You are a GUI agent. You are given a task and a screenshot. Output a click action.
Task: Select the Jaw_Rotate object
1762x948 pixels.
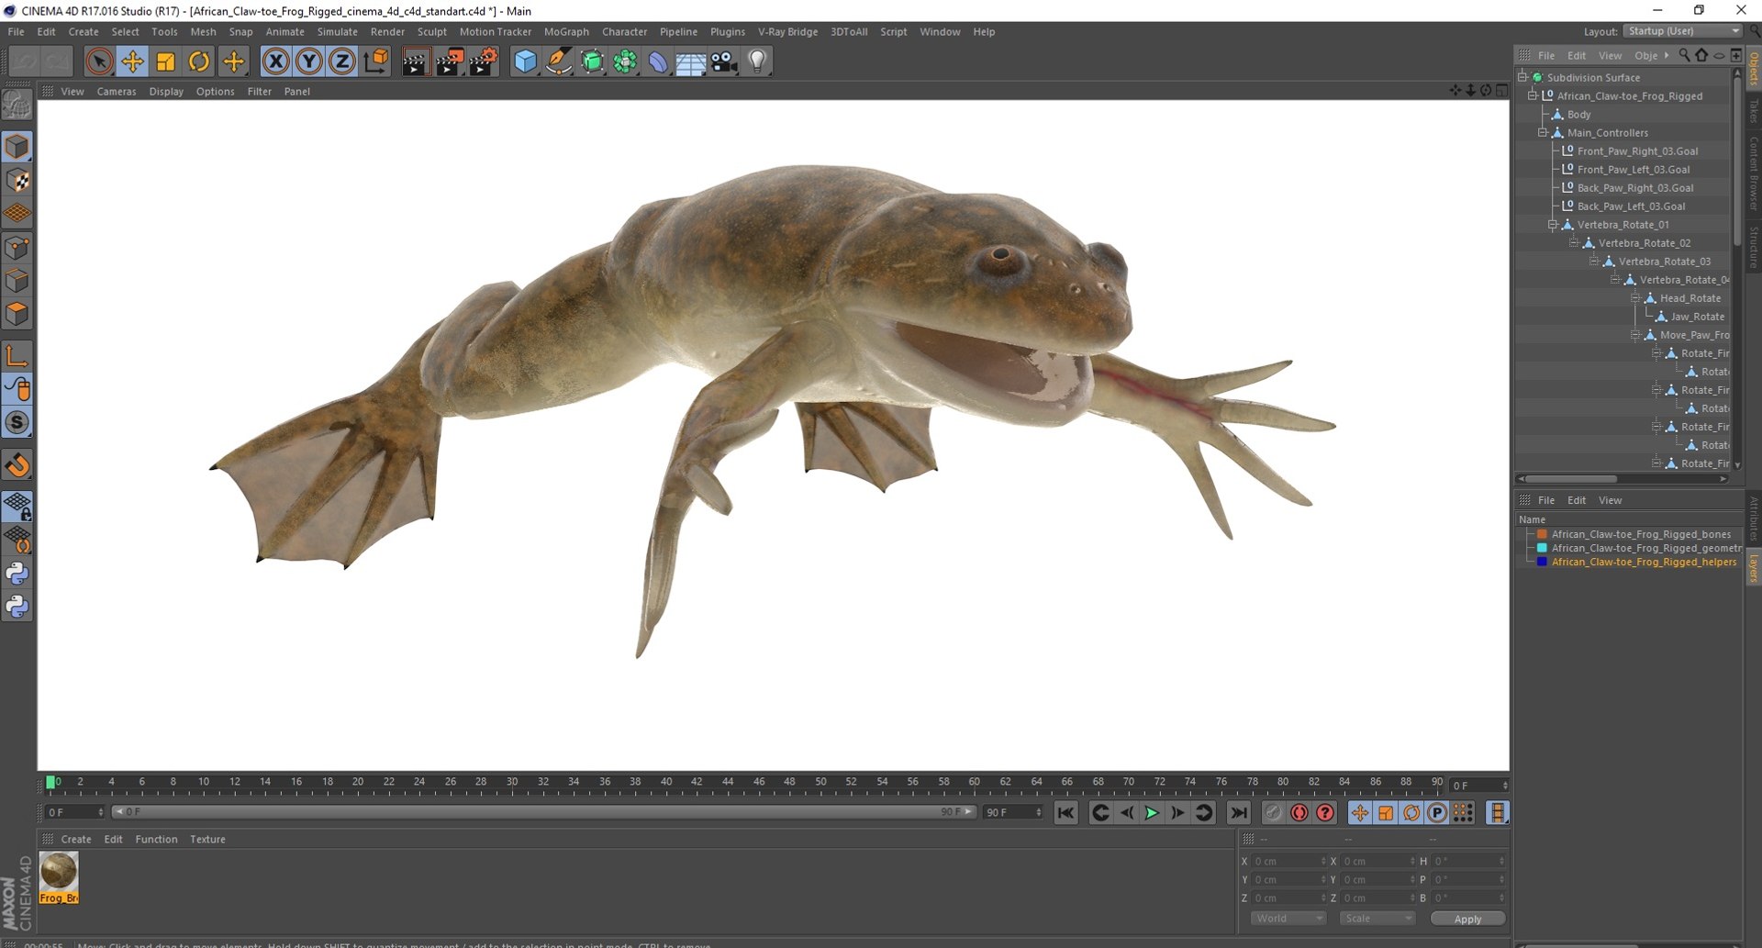coord(1697,316)
